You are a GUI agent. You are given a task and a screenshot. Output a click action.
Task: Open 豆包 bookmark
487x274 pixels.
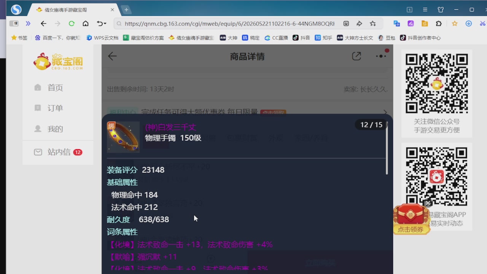(387, 38)
